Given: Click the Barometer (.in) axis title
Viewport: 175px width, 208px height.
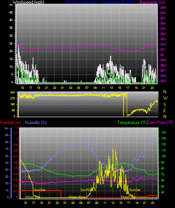Looking at the screenshot, I should coord(152,2).
